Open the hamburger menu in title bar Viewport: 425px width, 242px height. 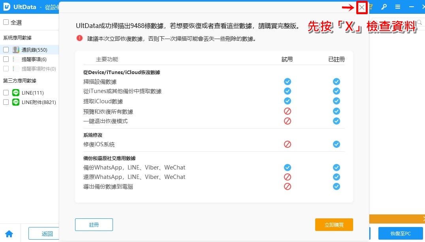(398, 7)
